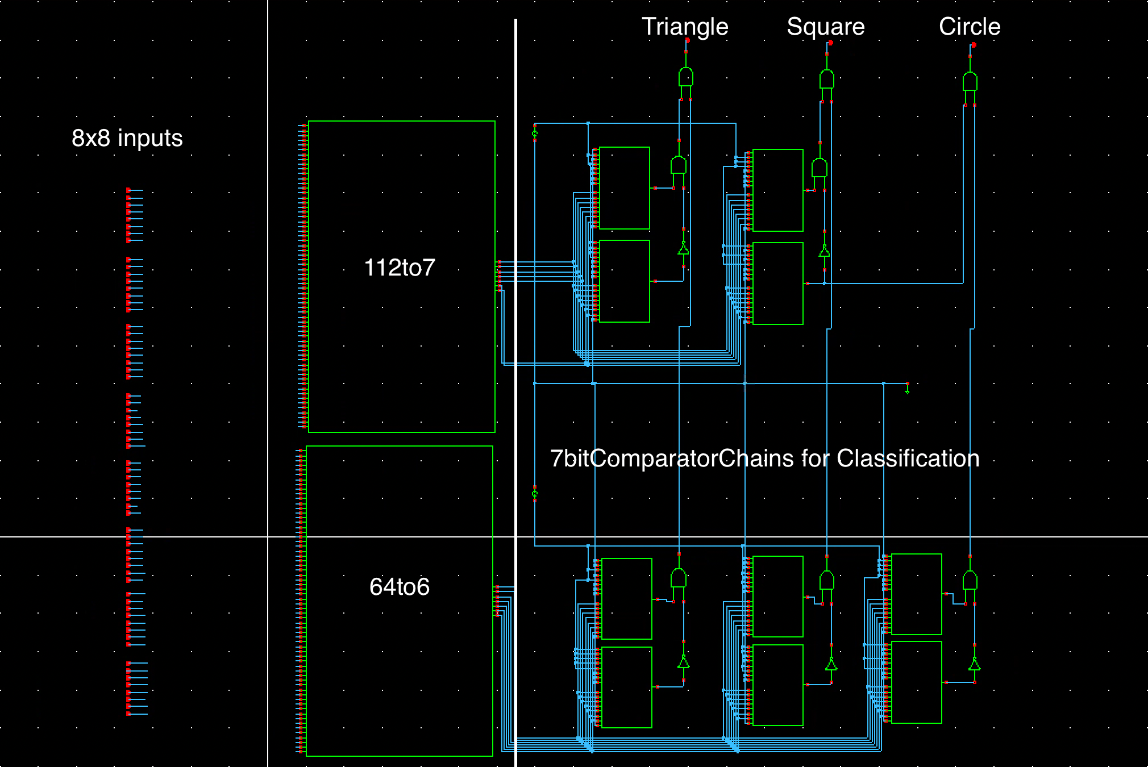
Task: Select the bottom-right inverter in the Circle chain
Action: [974, 665]
